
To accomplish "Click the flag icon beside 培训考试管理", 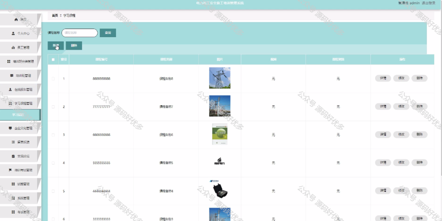I will [10, 170].
